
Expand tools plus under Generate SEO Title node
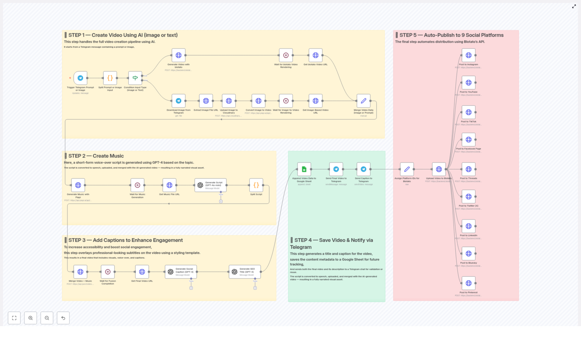(255, 288)
